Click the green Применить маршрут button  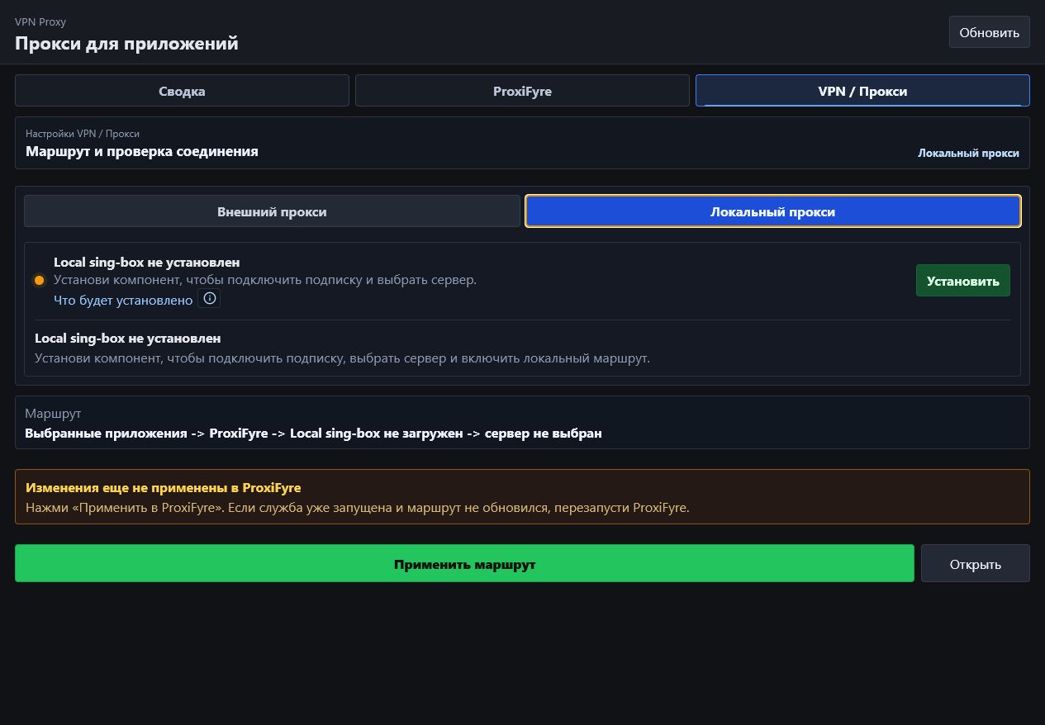(x=464, y=564)
